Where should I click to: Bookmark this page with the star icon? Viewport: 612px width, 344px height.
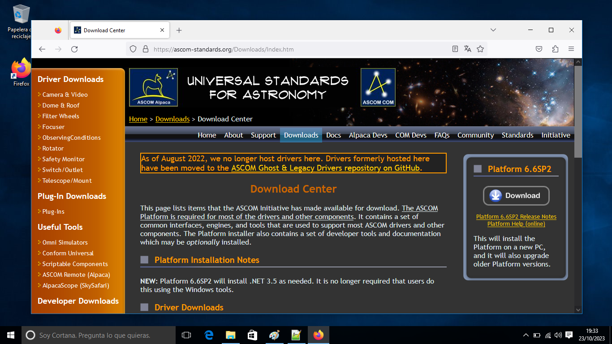click(x=480, y=49)
